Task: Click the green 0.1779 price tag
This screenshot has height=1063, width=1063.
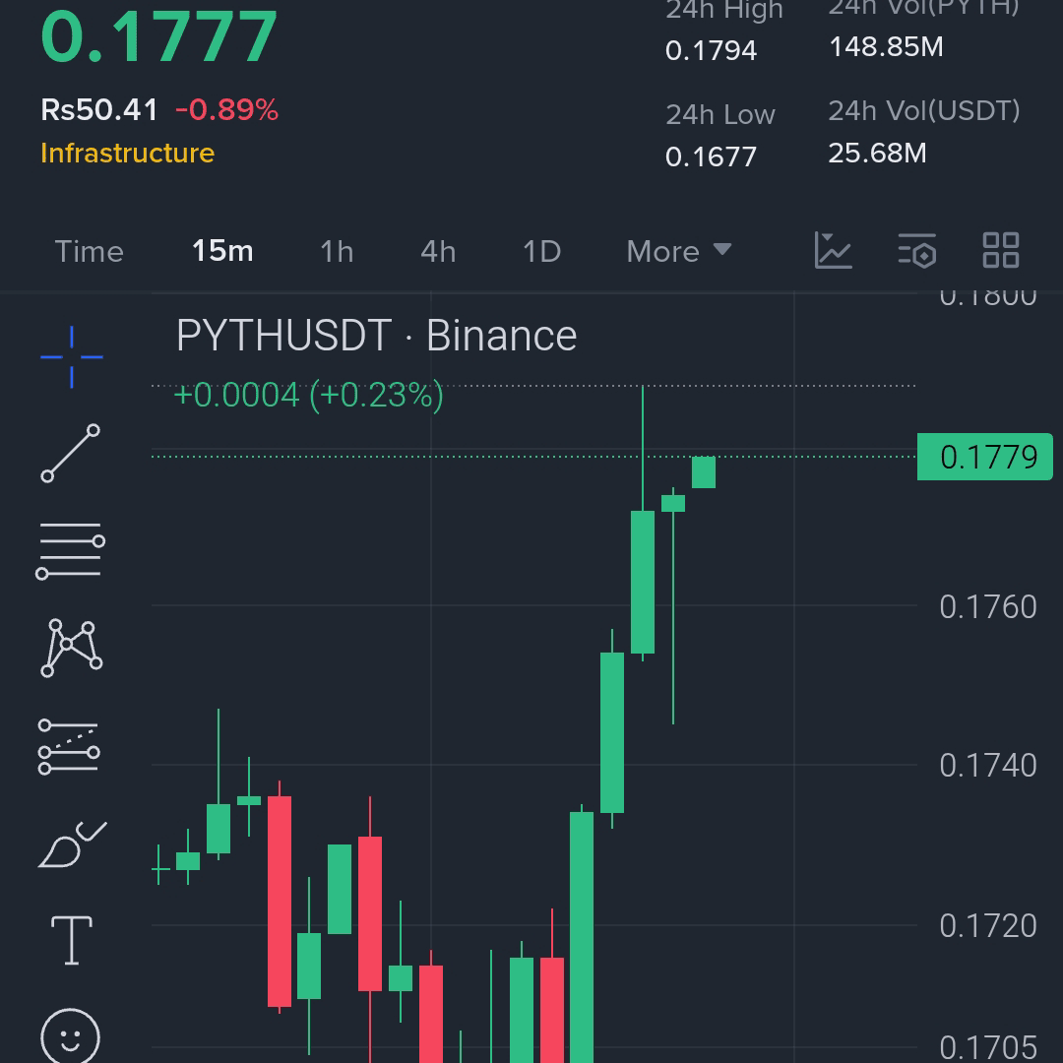Action: pos(984,457)
